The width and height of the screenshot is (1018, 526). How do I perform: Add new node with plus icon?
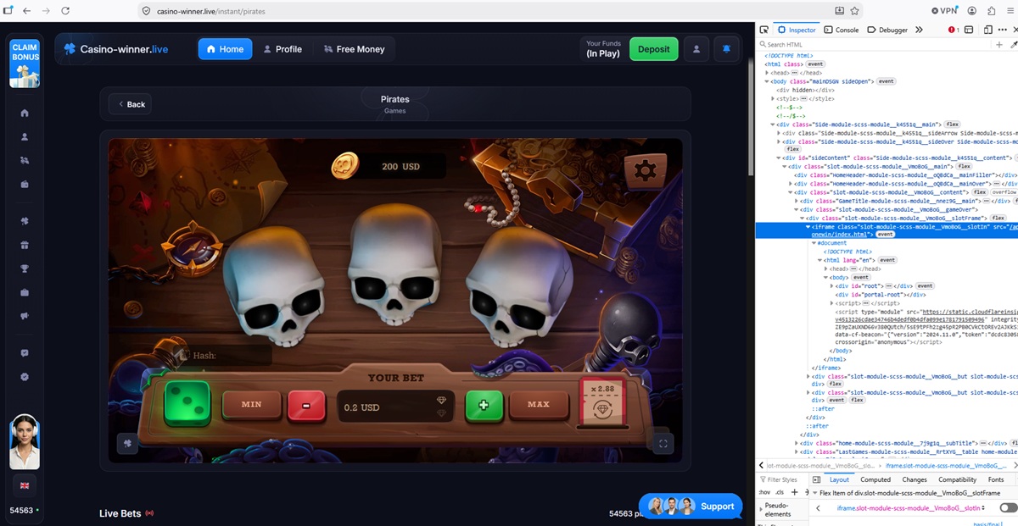(999, 44)
